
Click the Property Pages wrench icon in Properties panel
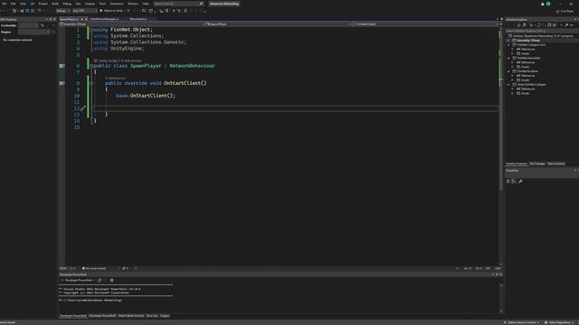[x=521, y=181]
